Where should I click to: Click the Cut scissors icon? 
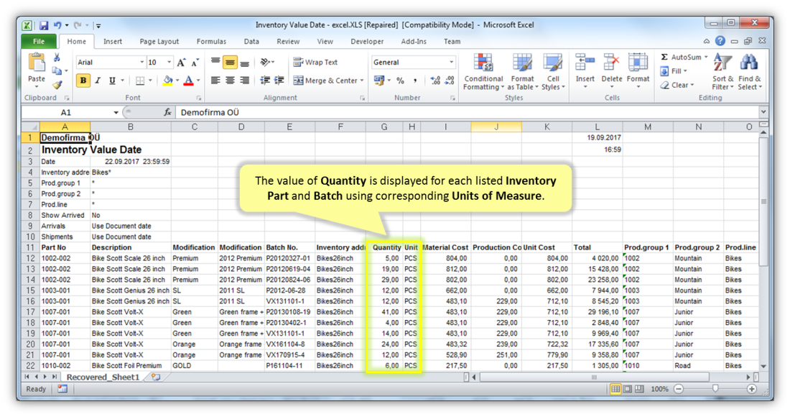tap(57, 58)
